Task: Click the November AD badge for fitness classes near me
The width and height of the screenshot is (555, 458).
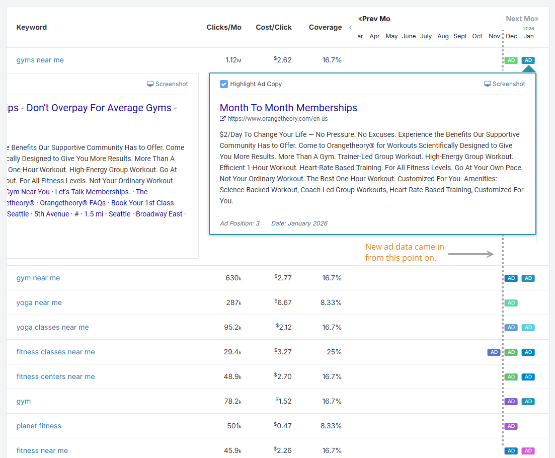Action: [494, 352]
